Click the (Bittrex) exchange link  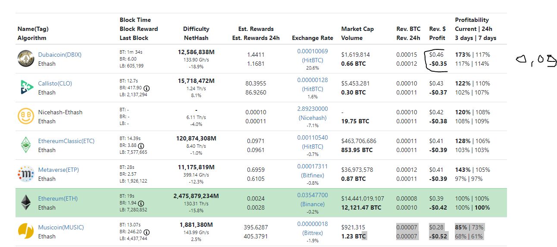313,233
